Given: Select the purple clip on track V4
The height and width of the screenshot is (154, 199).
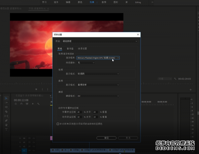Looking at the screenshot, I should (x=51, y=138).
